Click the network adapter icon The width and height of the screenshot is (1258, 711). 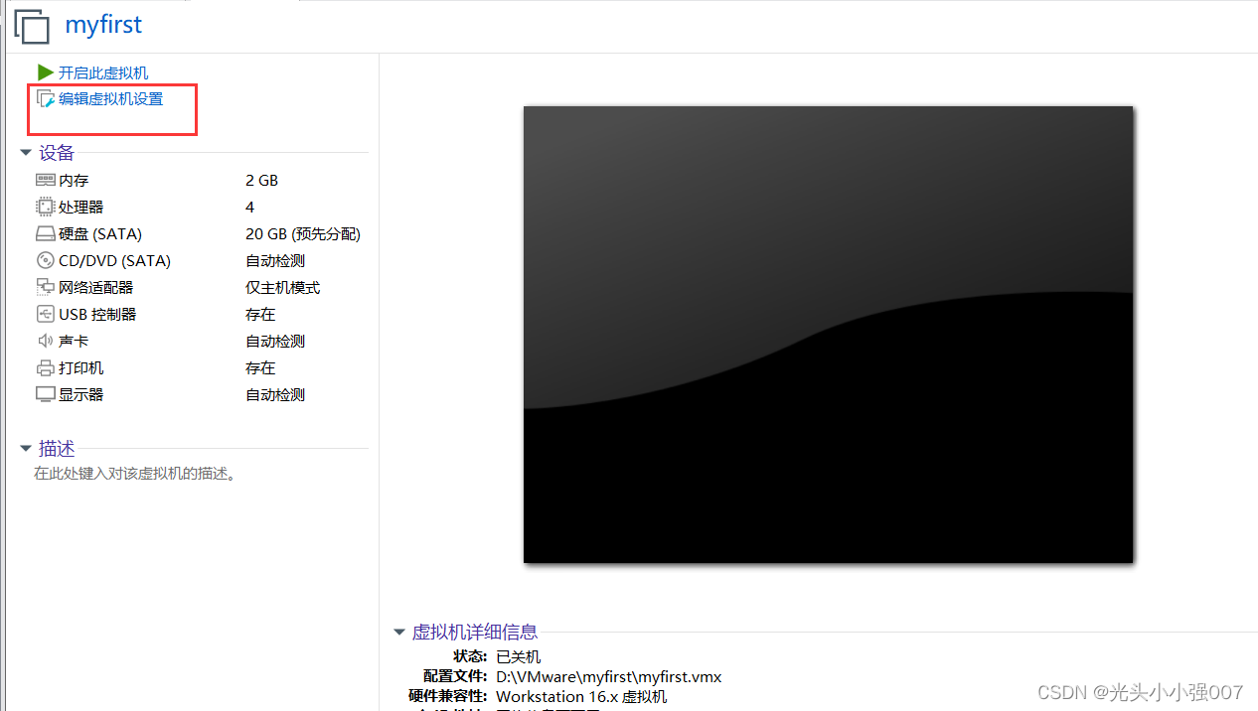pos(46,287)
